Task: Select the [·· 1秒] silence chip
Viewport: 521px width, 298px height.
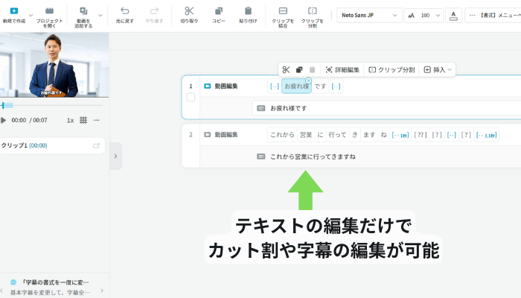Action: pyautogui.click(x=400, y=135)
